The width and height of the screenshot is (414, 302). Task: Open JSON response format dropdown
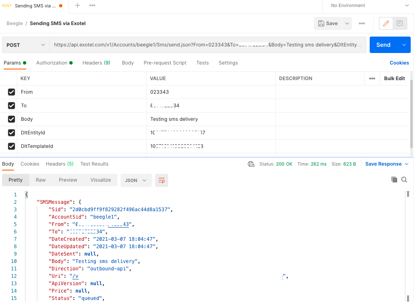pos(136,180)
